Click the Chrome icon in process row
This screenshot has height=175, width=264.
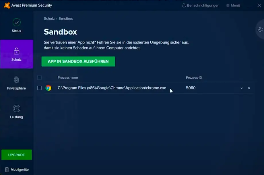[48, 88]
